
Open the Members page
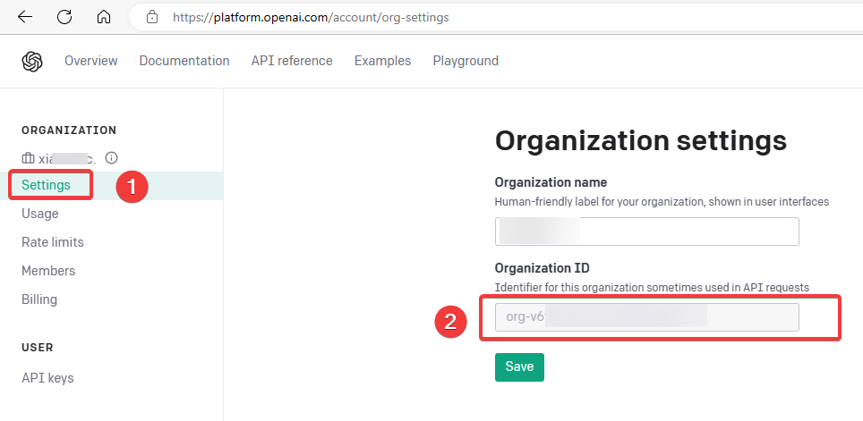(48, 271)
